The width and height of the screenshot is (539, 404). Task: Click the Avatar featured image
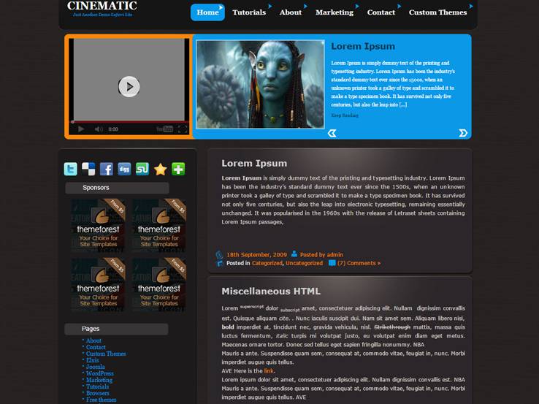[x=260, y=85]
